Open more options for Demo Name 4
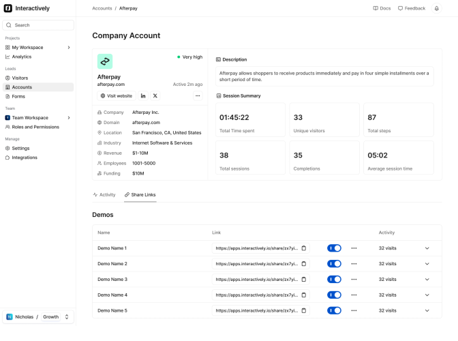Viewport: 458px width, 341px height. point(354,295)
